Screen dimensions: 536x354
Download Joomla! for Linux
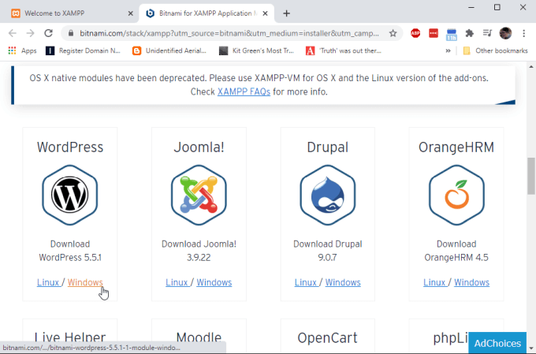point(177,282)
